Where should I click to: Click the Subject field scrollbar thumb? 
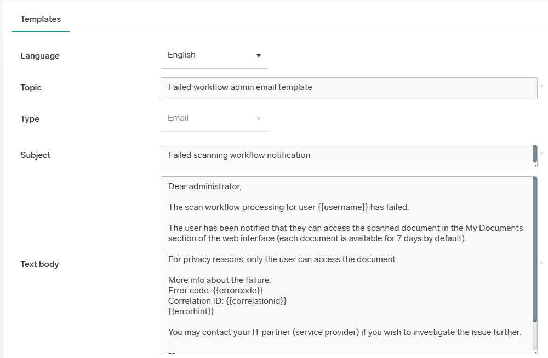coord(535,153)
